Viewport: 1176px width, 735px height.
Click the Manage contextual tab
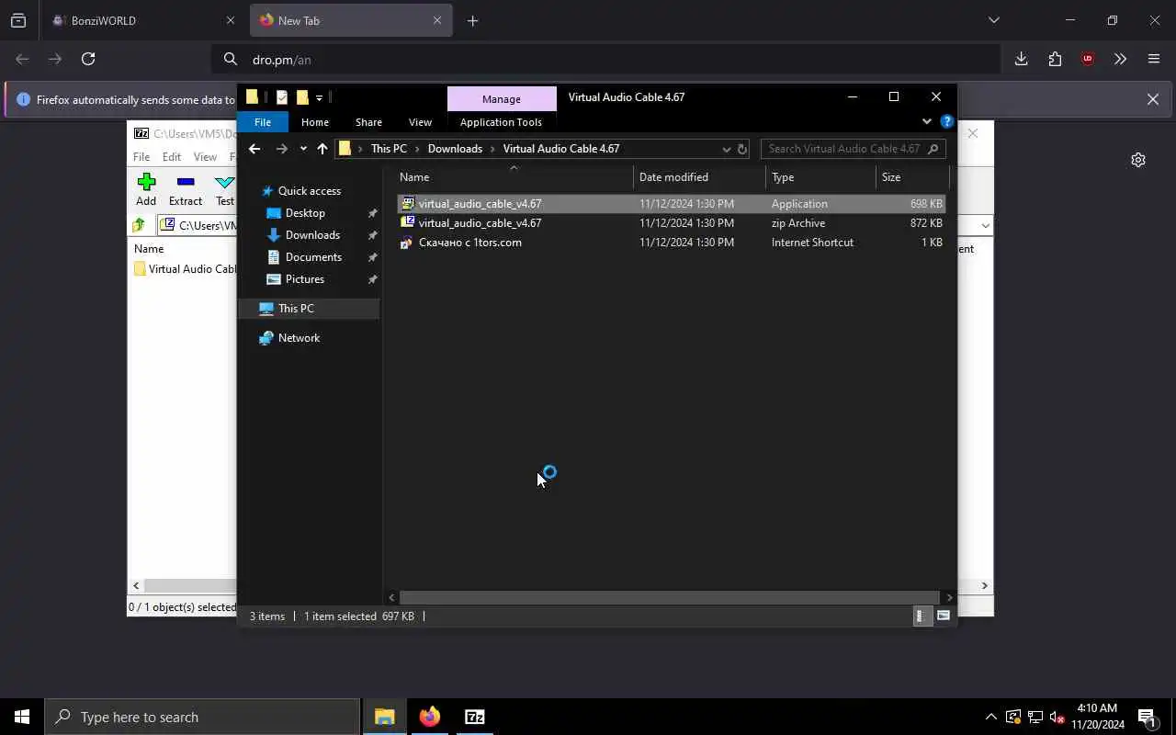[x=502, y=99]
